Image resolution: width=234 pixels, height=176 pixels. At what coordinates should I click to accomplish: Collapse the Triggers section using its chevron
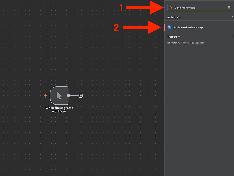point(232,36)
